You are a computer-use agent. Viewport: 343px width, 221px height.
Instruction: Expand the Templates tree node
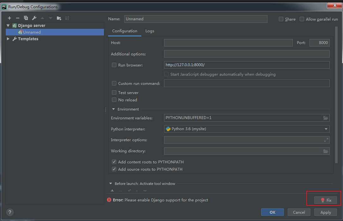(x=8, y=39)
